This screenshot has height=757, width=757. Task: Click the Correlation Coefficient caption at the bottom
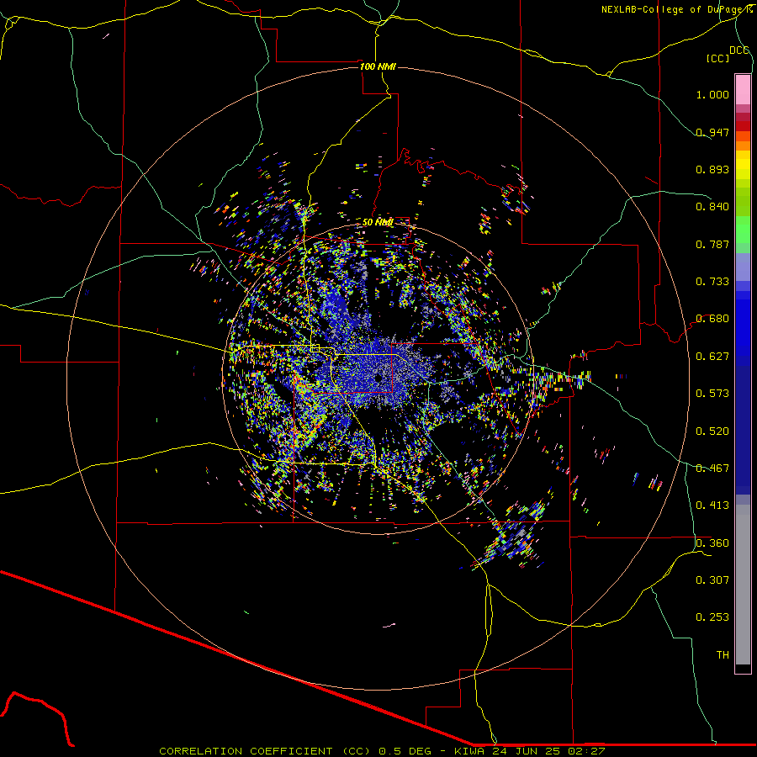pyautogui.click(x=382, y=751)
